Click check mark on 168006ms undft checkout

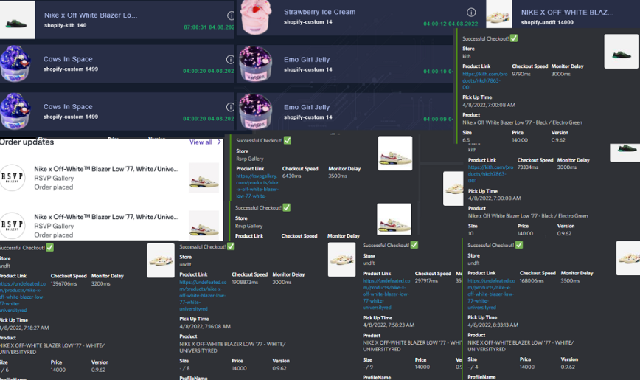pyautogui.click(x=519, y=245)
